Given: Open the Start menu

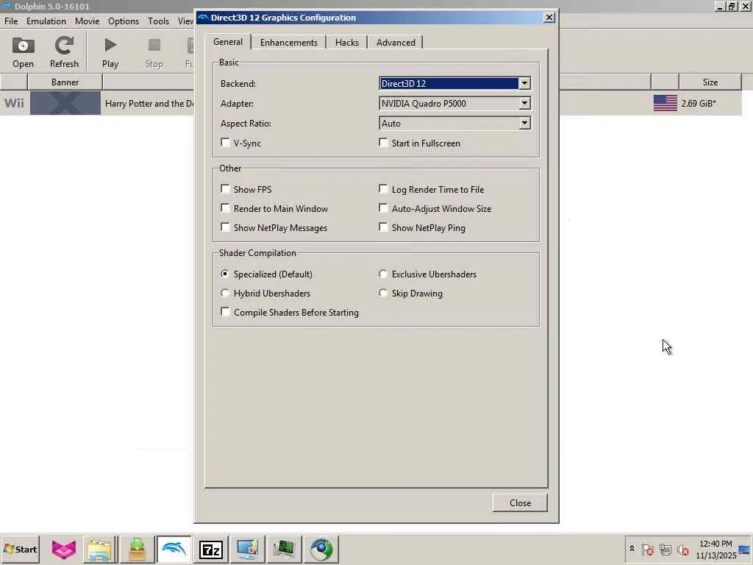Looking at the screenshot, I should coord(21,549).
